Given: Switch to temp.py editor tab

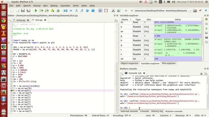Looking at the screenshot, I should pyautogui.click(x=21, y=20).
